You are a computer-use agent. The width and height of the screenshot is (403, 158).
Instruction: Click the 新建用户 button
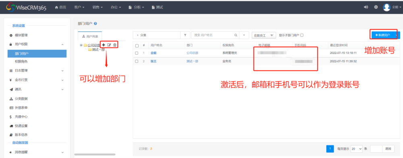coord(383,35)
